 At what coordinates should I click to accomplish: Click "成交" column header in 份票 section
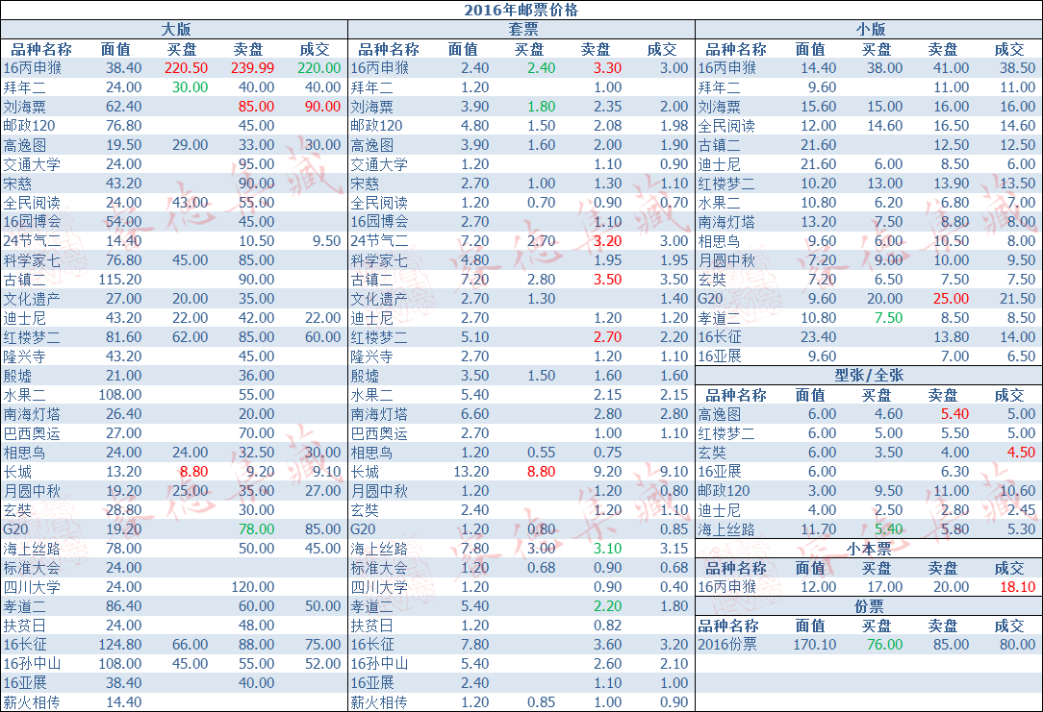click(x=1009, y=626)
